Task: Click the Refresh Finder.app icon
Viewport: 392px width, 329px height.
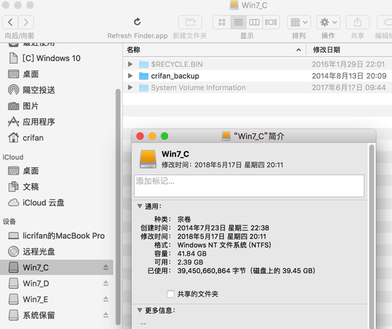Action: [x=137, y=22]
